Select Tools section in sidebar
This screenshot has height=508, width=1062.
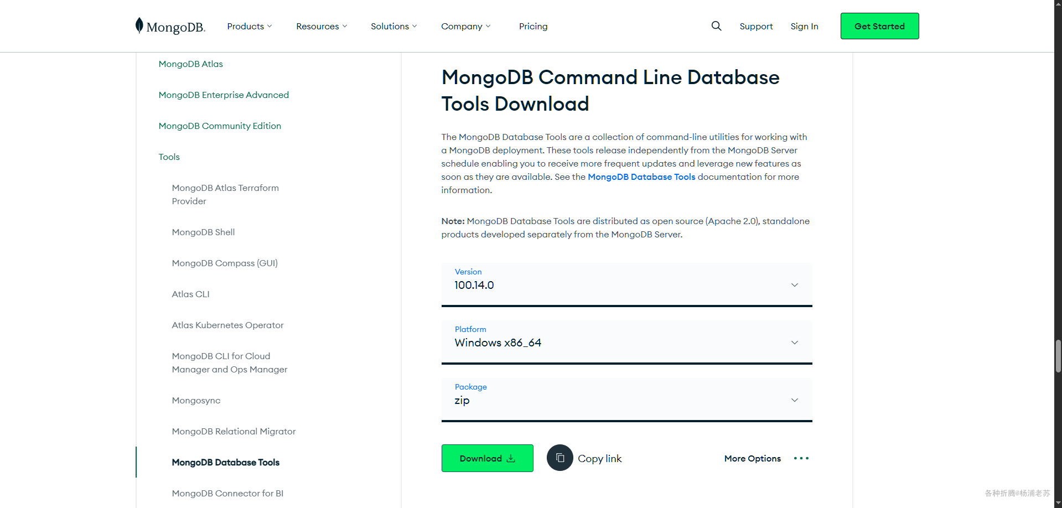[169, 157]
